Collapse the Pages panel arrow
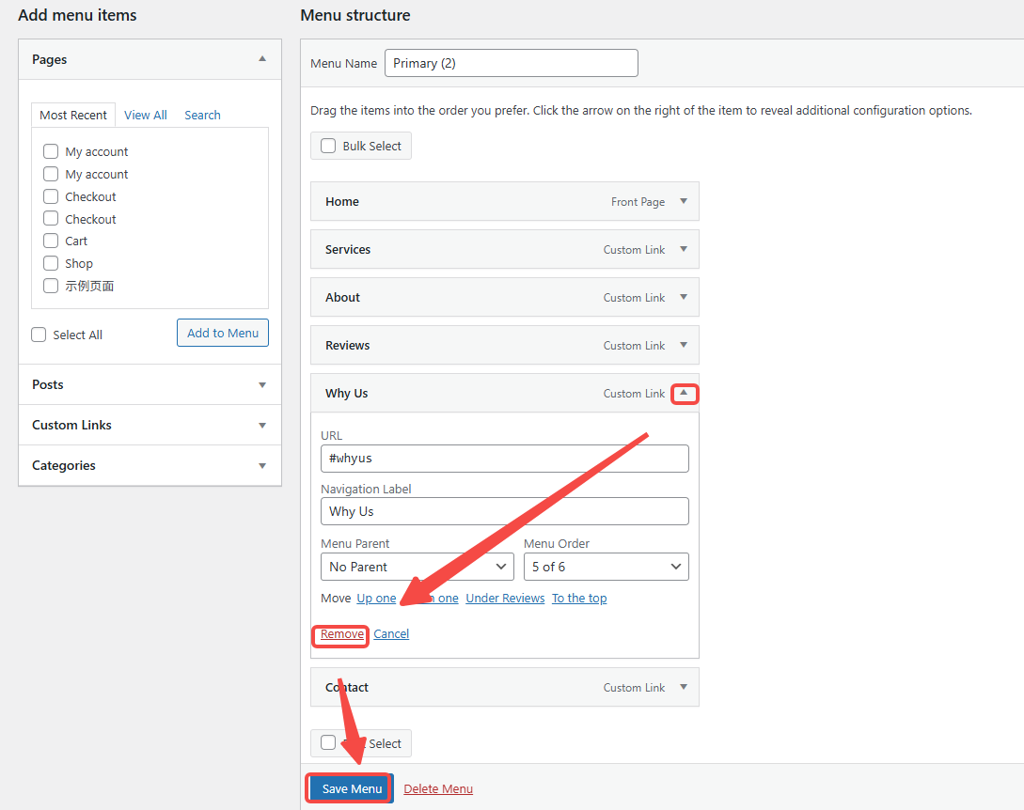1024x810 pixels. [x=262, y=59]
